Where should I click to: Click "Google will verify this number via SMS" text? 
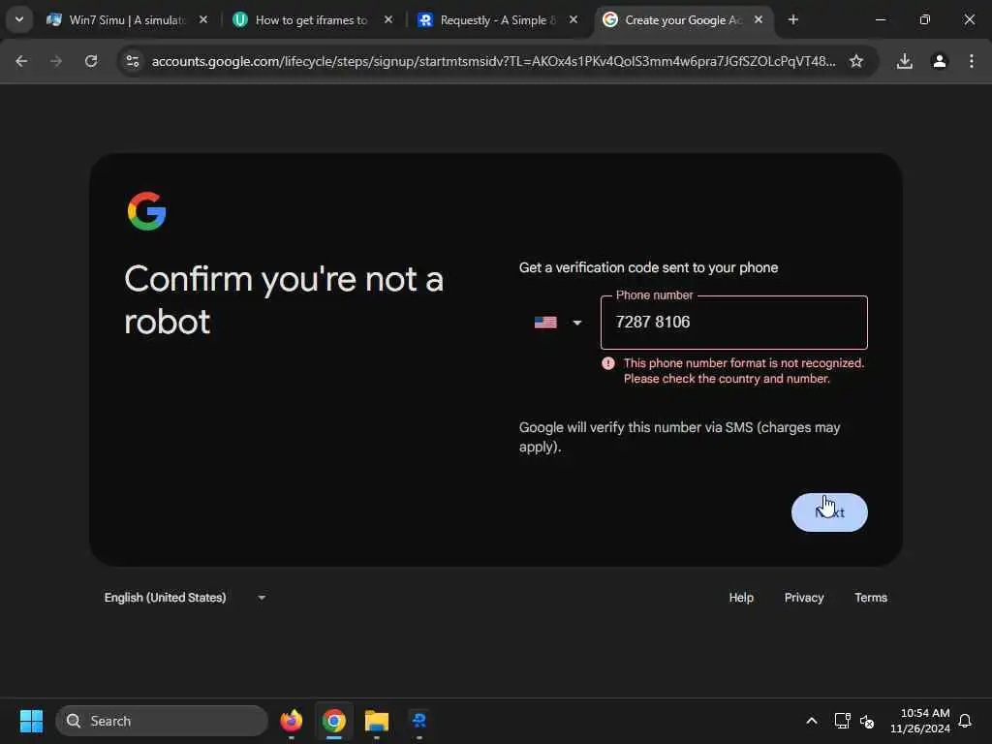(679, 437)
